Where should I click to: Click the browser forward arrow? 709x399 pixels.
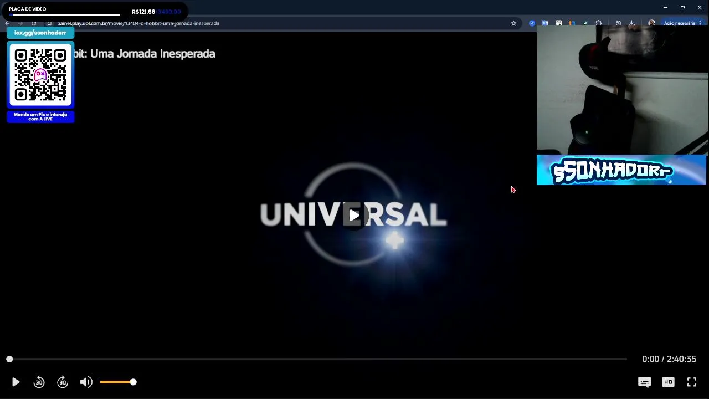(20, 23)
